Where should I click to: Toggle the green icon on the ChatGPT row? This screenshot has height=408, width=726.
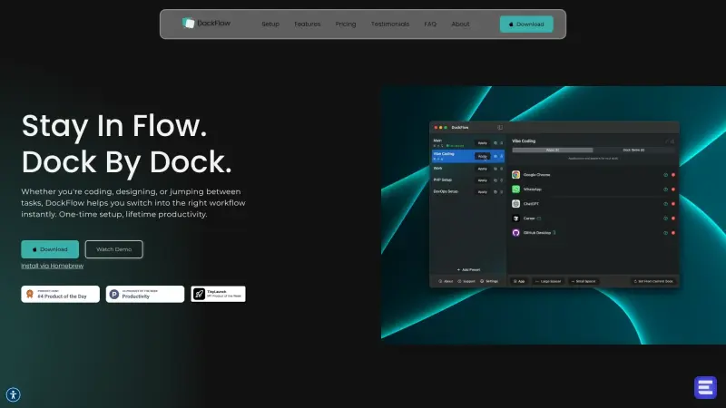click(665, 204)
